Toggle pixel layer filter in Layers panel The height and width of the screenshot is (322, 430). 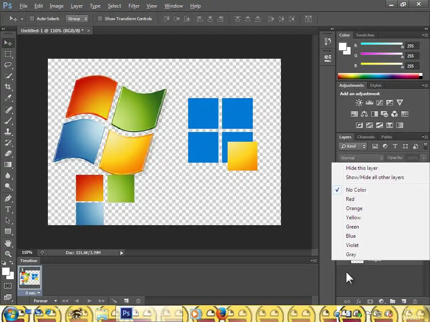coord(375,146)
